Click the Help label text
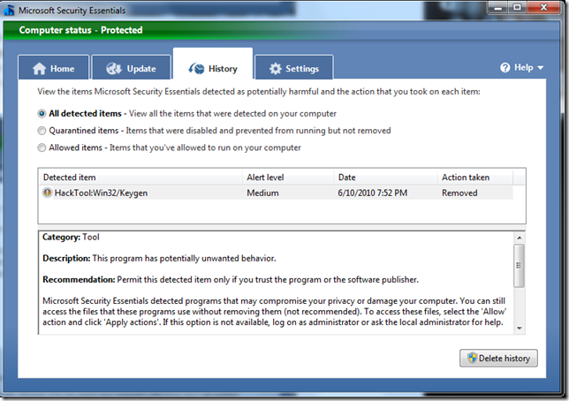The image size is (569, 401). coord(524,67)
